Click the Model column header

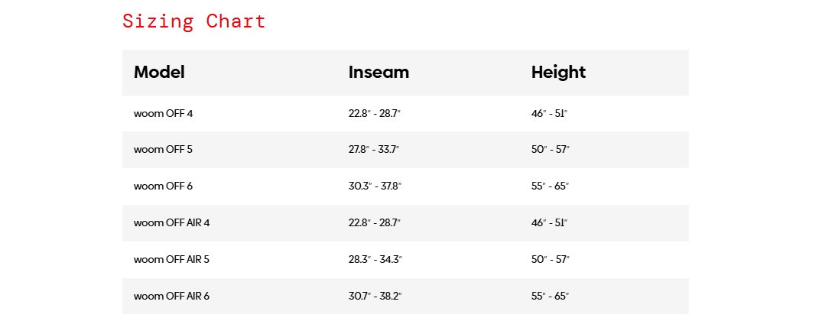pos(159,73)
